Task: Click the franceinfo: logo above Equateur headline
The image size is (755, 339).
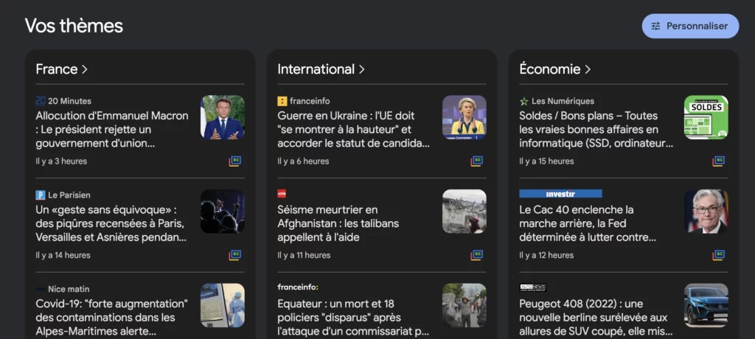Action: pos(298,287)
